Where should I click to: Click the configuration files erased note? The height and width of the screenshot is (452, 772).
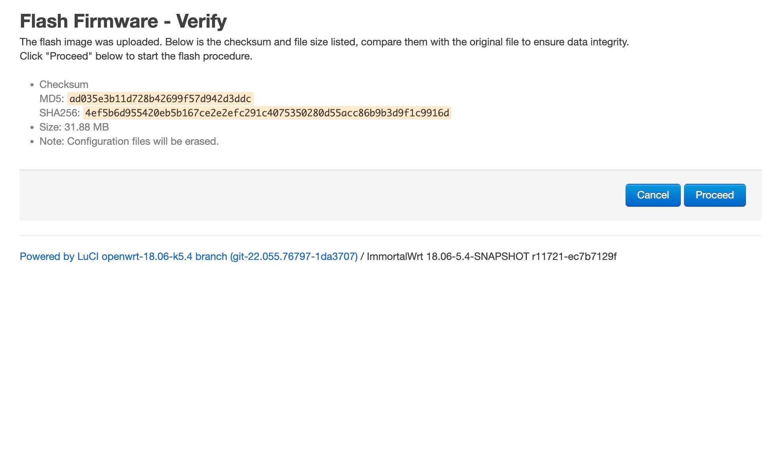[x=129, y=142]
